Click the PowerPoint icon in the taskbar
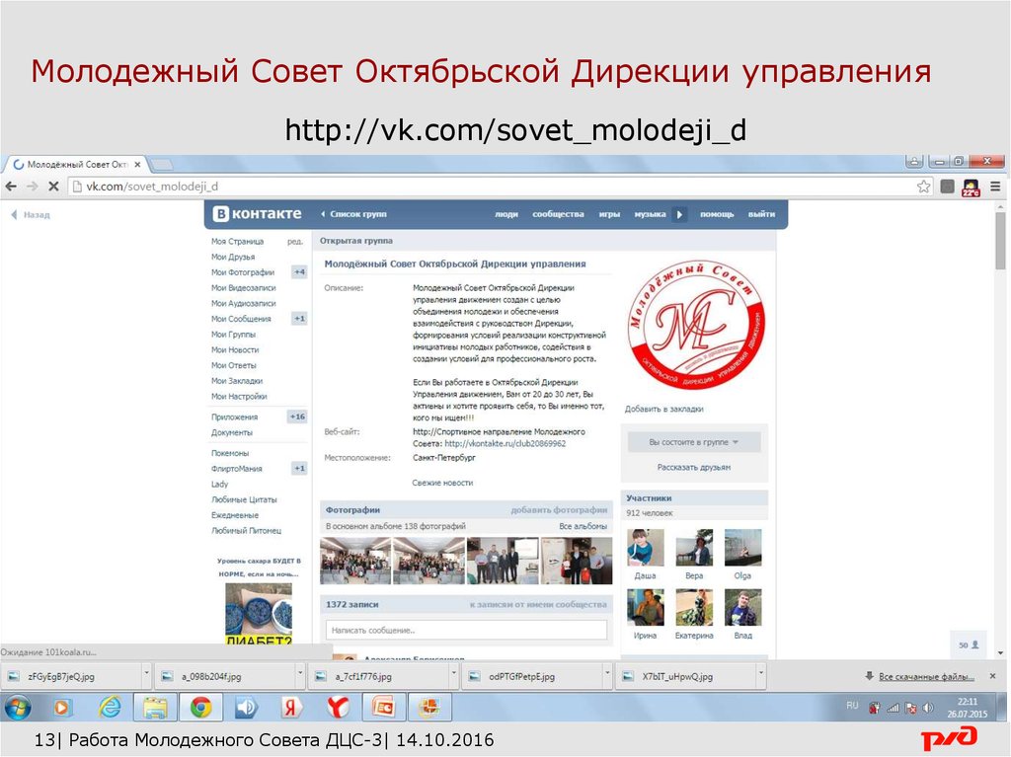Screen dimensions: 1011x757 [x=384, y=707]
